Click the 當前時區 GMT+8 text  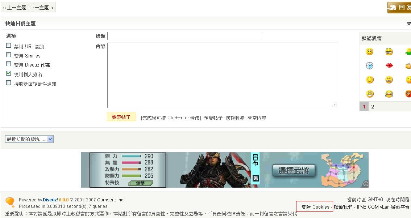pos(365,200)
